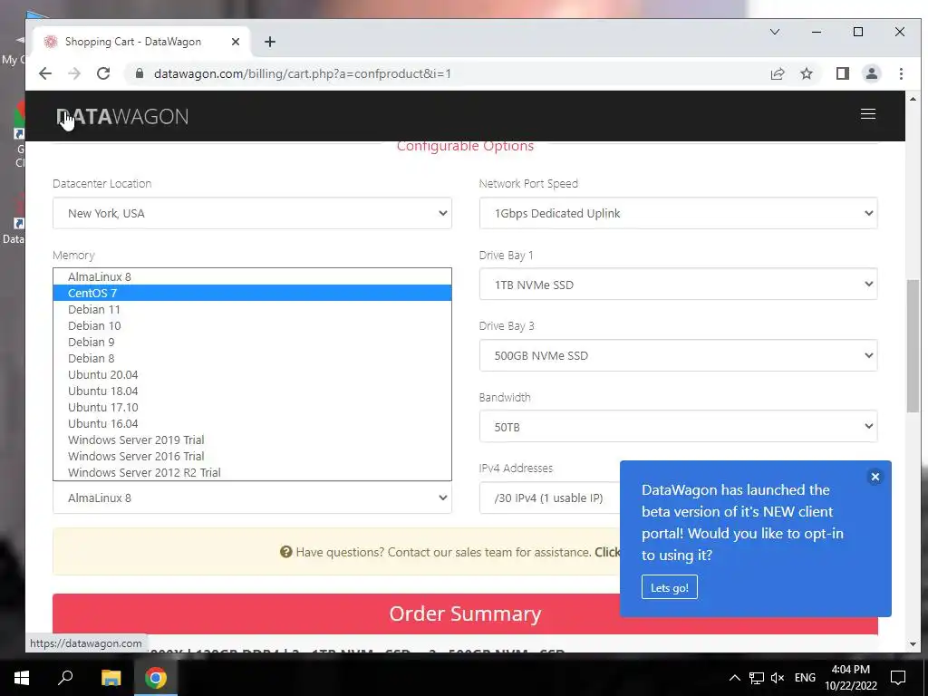Close the Shopping Cart - DataWagon tab

(x=236, y=42)
